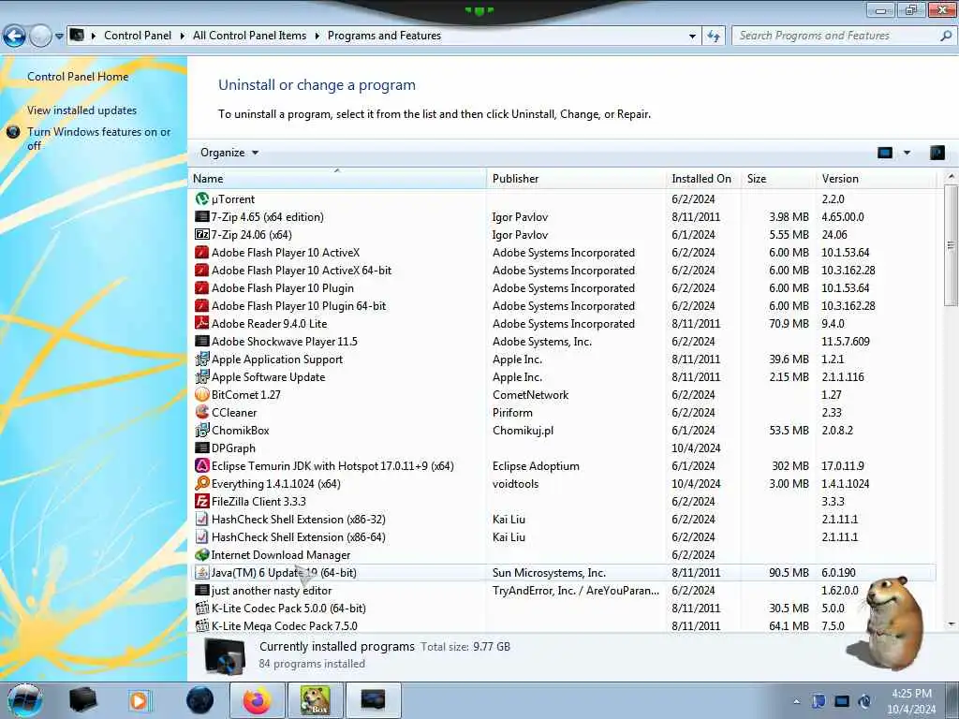Click the action center flag tray icon
This screenshot has height=719, width=959.
click(819, 701)
